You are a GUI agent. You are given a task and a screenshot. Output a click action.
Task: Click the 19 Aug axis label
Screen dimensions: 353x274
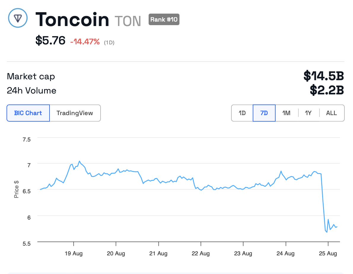click(x=74, y=254)
